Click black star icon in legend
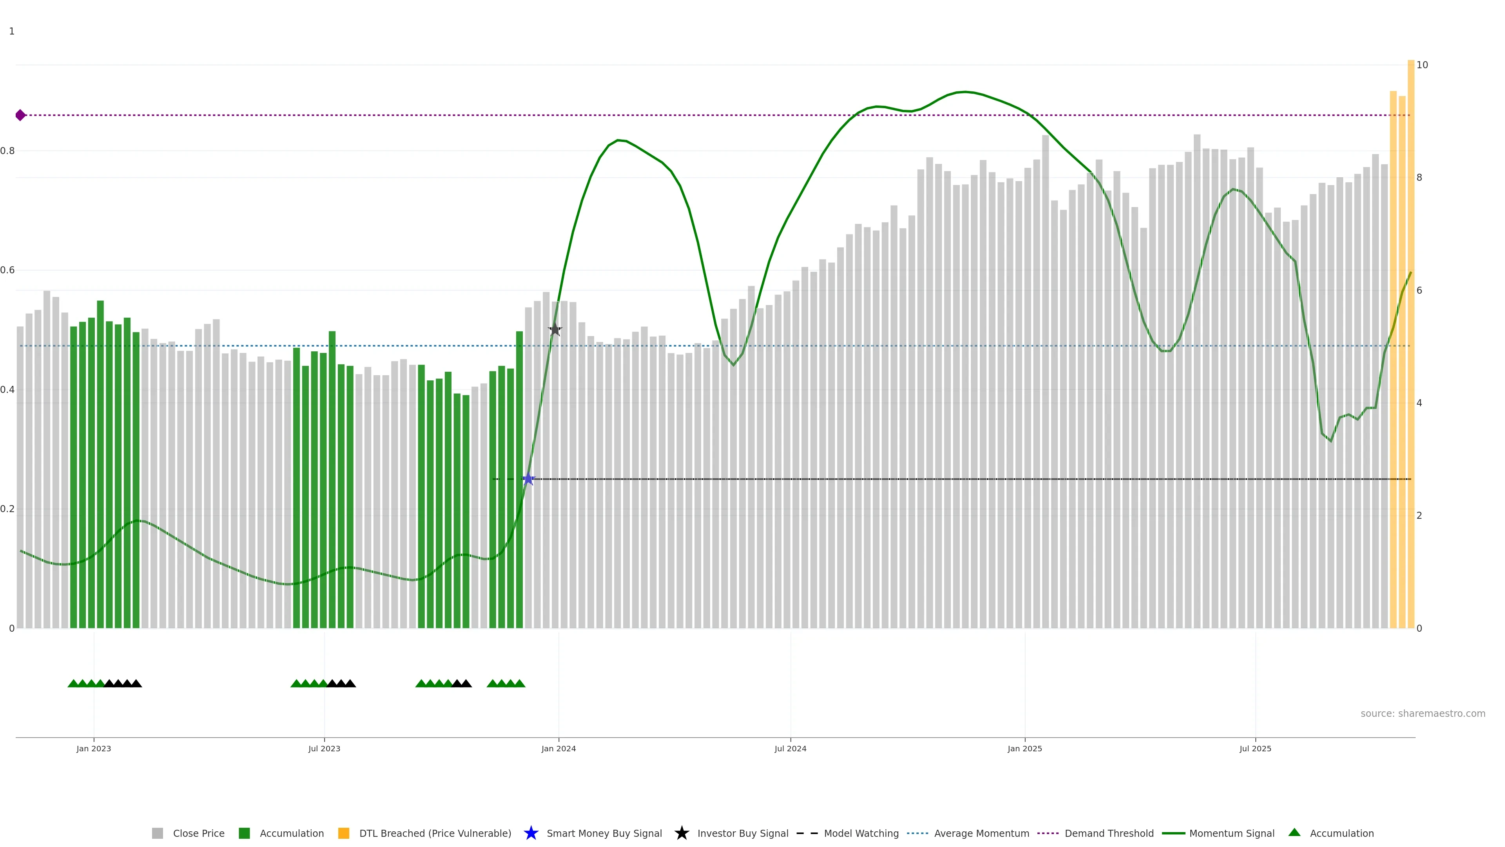 pos(681,834)
